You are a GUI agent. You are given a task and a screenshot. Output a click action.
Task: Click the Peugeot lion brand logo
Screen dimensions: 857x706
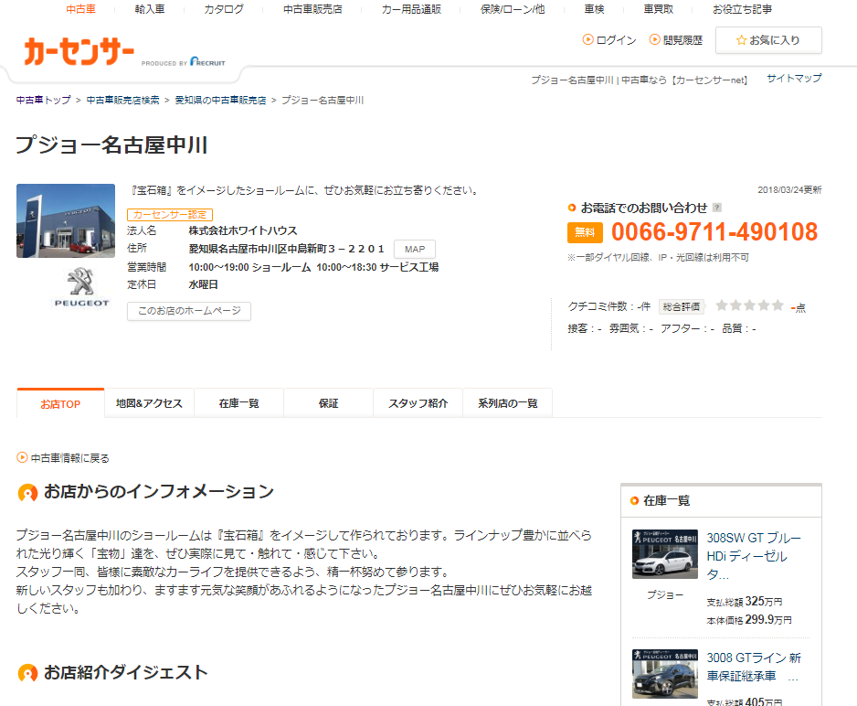(81, 287)
